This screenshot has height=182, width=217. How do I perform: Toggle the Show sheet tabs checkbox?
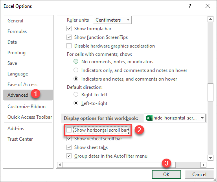[69, 147]
